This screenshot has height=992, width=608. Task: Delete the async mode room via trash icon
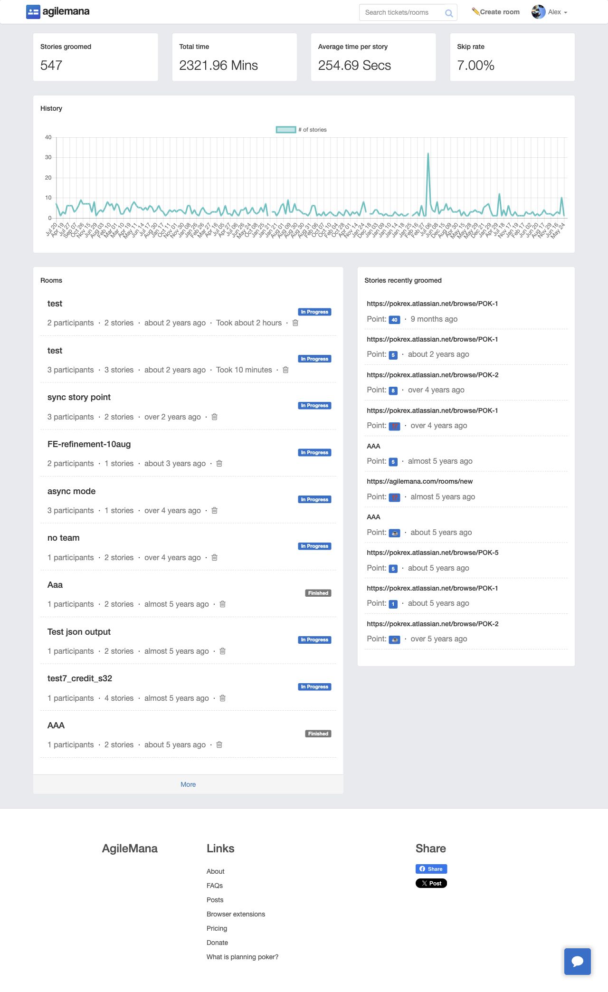click(214, 510)
